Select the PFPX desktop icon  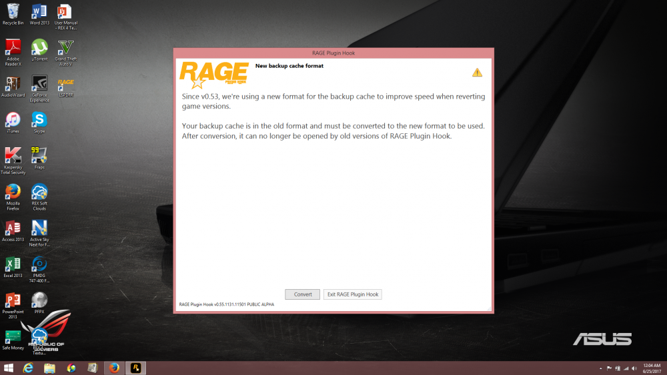pyautogui.click(x=39, y=303)
